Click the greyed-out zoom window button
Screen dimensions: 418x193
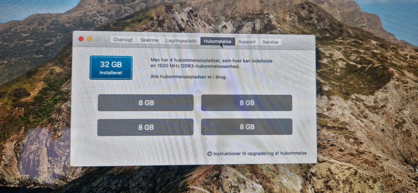click(99, 40)
